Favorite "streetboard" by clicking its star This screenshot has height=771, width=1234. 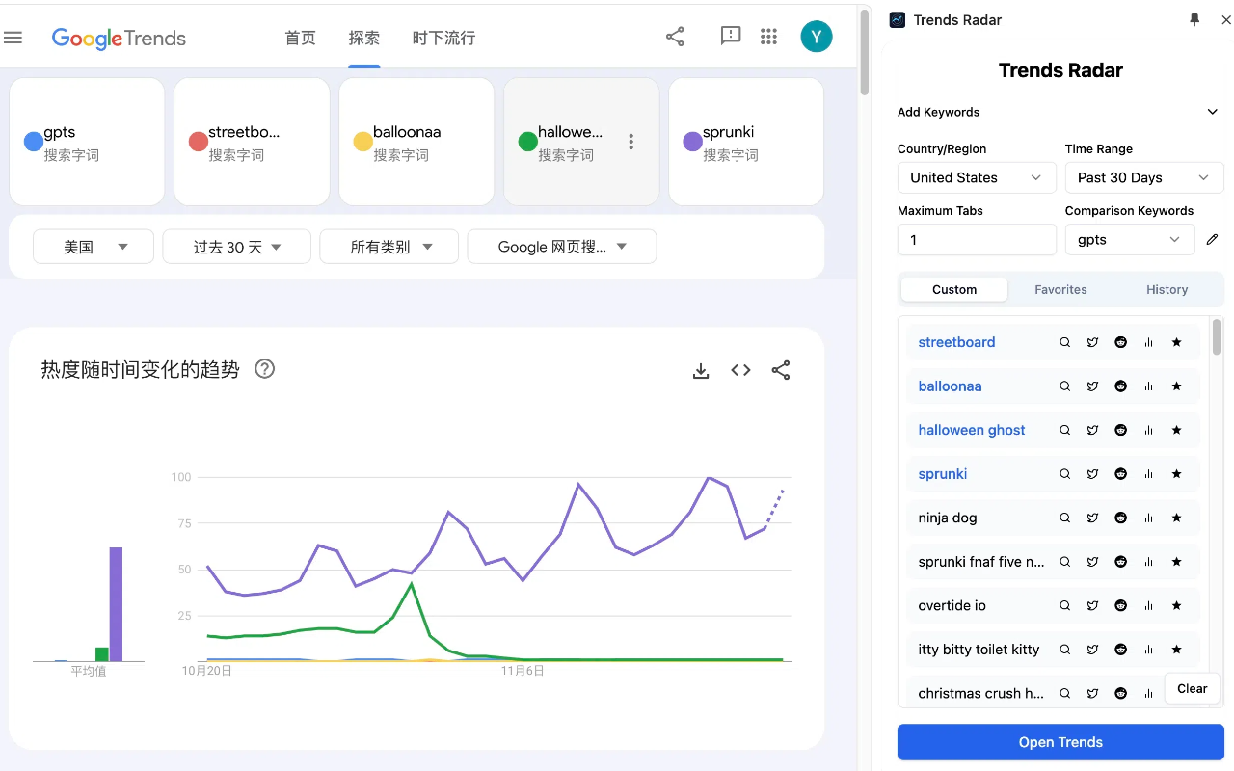1176,341
